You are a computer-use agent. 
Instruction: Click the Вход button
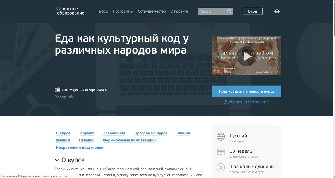pos(252,11)
